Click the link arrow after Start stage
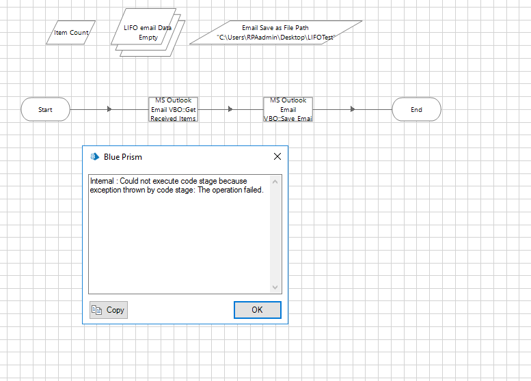The width and height of the screenshot is (531, 381). coord(109,109)
